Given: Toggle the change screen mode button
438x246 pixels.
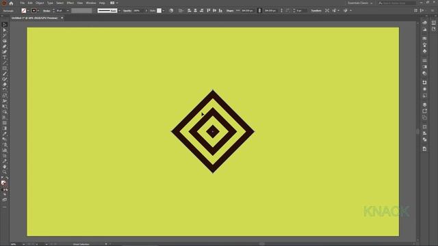Looking at the screenshot, I should point(5,200).
